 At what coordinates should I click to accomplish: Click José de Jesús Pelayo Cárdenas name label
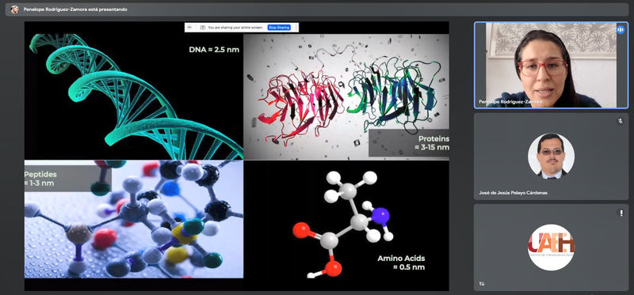click(513, 193)
